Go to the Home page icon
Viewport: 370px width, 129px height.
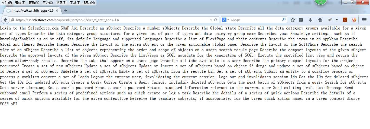tap(320, 20)
